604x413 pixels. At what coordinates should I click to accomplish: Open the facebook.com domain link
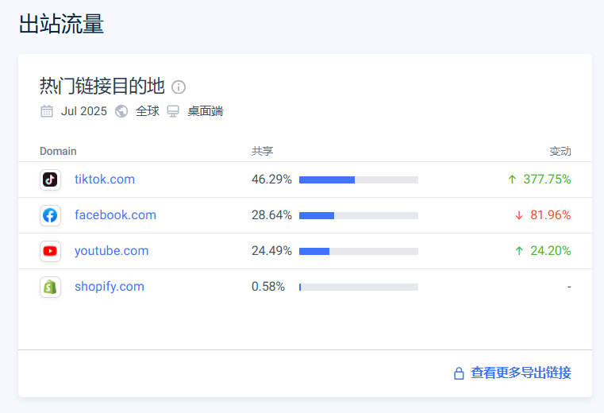(x=115, y=215)
